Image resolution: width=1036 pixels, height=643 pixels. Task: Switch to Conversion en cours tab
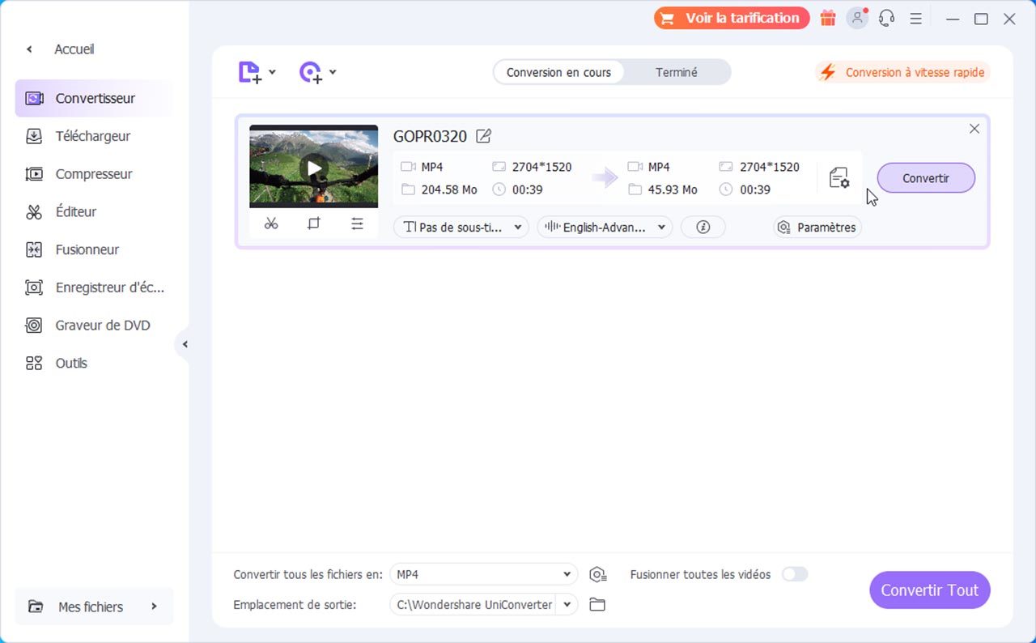[x=558, y=72]
